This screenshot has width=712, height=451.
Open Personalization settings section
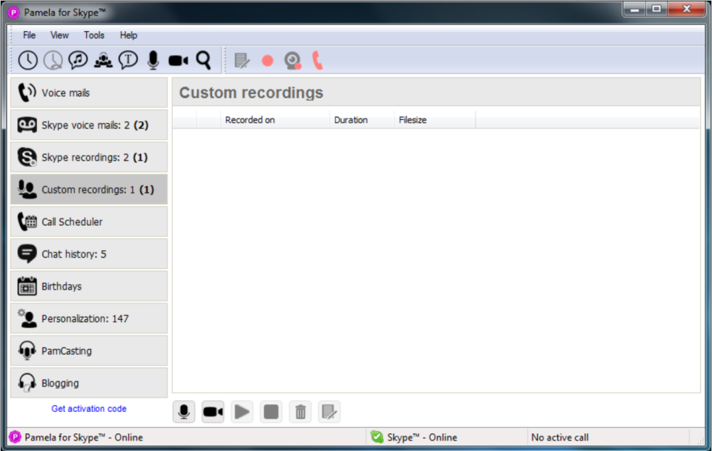(x=89, y=318)
